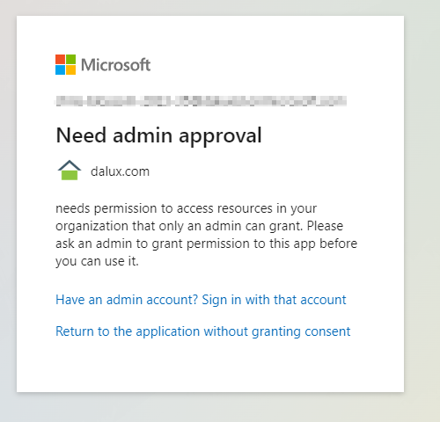Click the red square in Microsoft logo

point(60,59)
